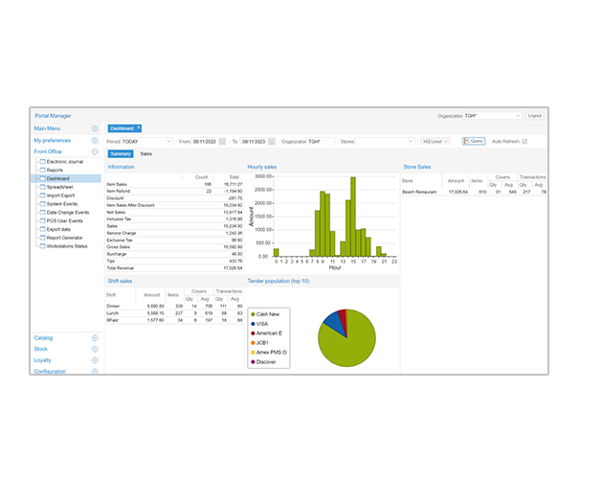The image size is (602, 482).
Task: Click the Portal Manager title link
Action: pyautogui.click(x=53, y=116)
